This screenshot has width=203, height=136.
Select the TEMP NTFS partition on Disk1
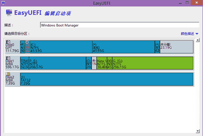click(25, 63)
